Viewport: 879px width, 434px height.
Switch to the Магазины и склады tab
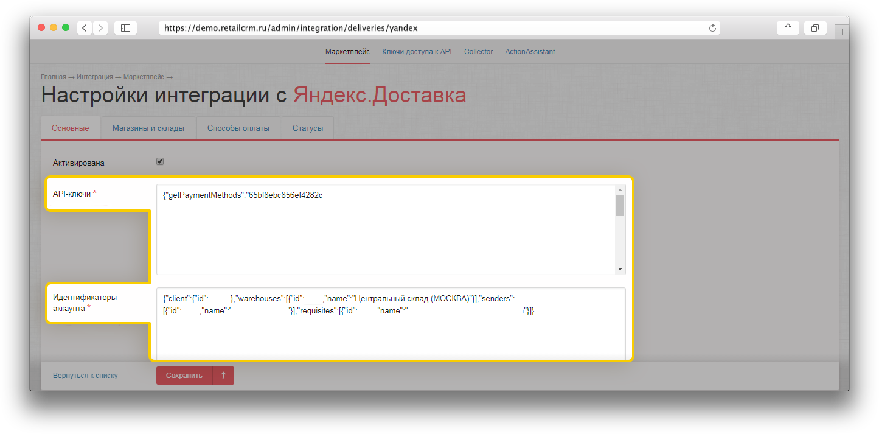(x=149, y=128)
